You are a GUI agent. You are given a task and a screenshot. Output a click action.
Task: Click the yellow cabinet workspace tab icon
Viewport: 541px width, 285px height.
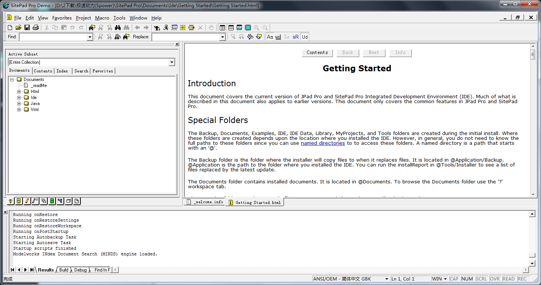[19, 201]
